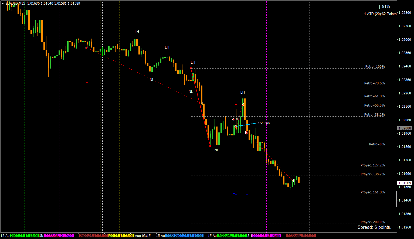Click the magenta 2022.08.15 19:00 time marker

coord(266,236)
